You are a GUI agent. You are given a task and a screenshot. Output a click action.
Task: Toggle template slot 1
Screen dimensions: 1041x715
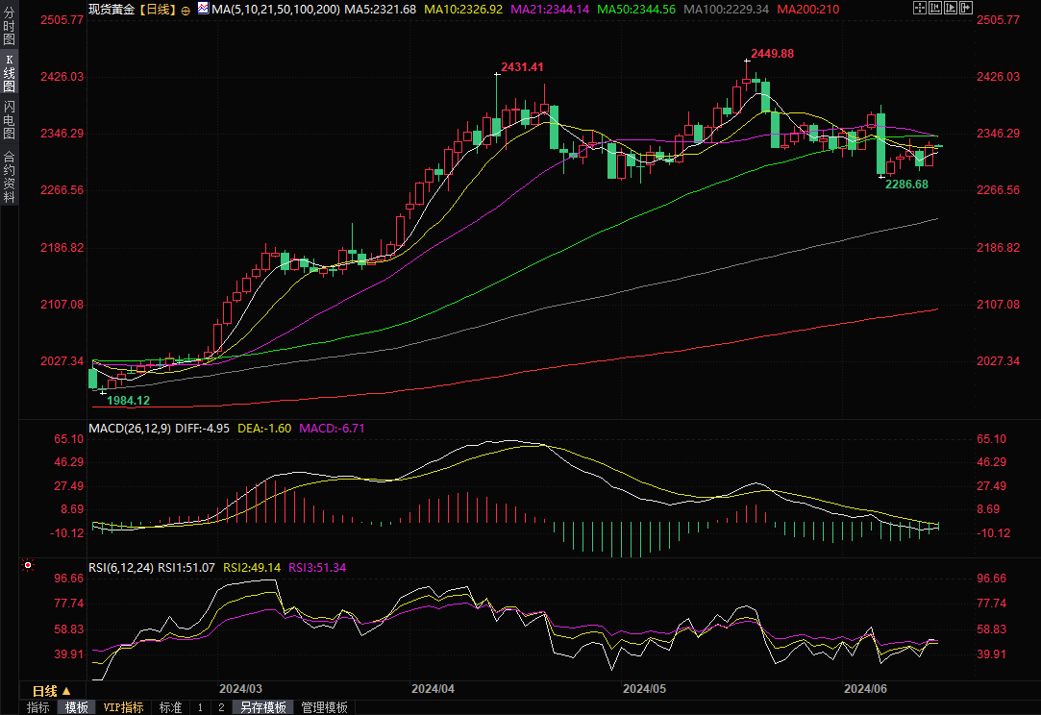tap(200, 707)
